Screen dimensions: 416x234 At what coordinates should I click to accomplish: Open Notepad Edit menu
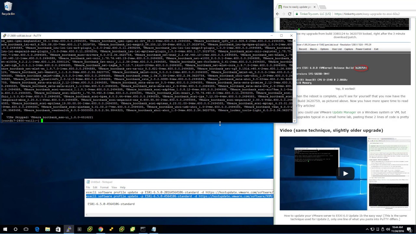click(x=95, y=187)
